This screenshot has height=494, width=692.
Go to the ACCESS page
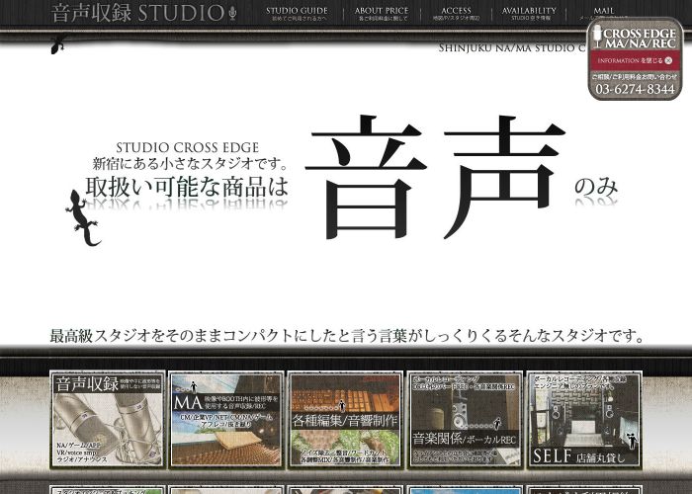click(x=456, y=13)
